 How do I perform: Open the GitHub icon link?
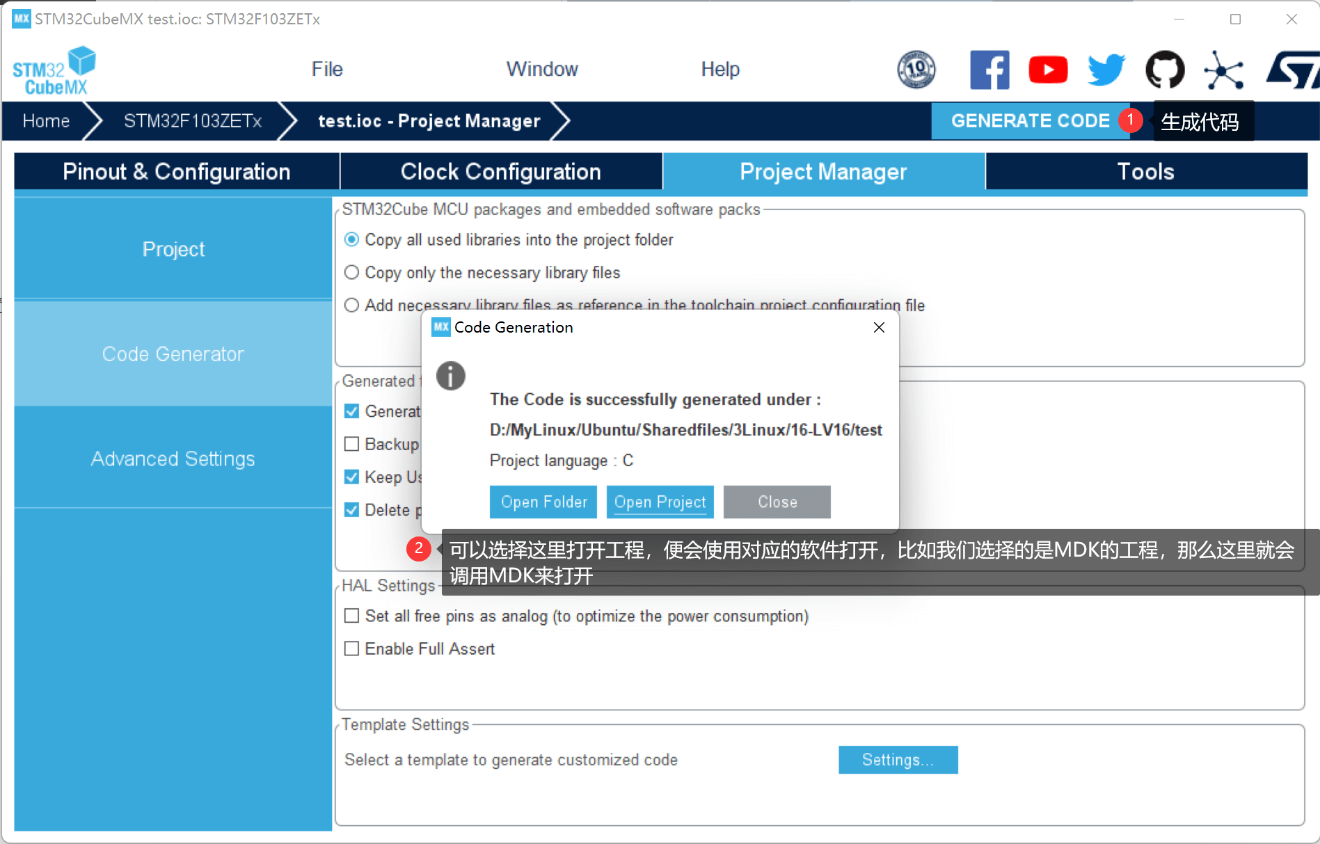click(x=1164, y=70)
